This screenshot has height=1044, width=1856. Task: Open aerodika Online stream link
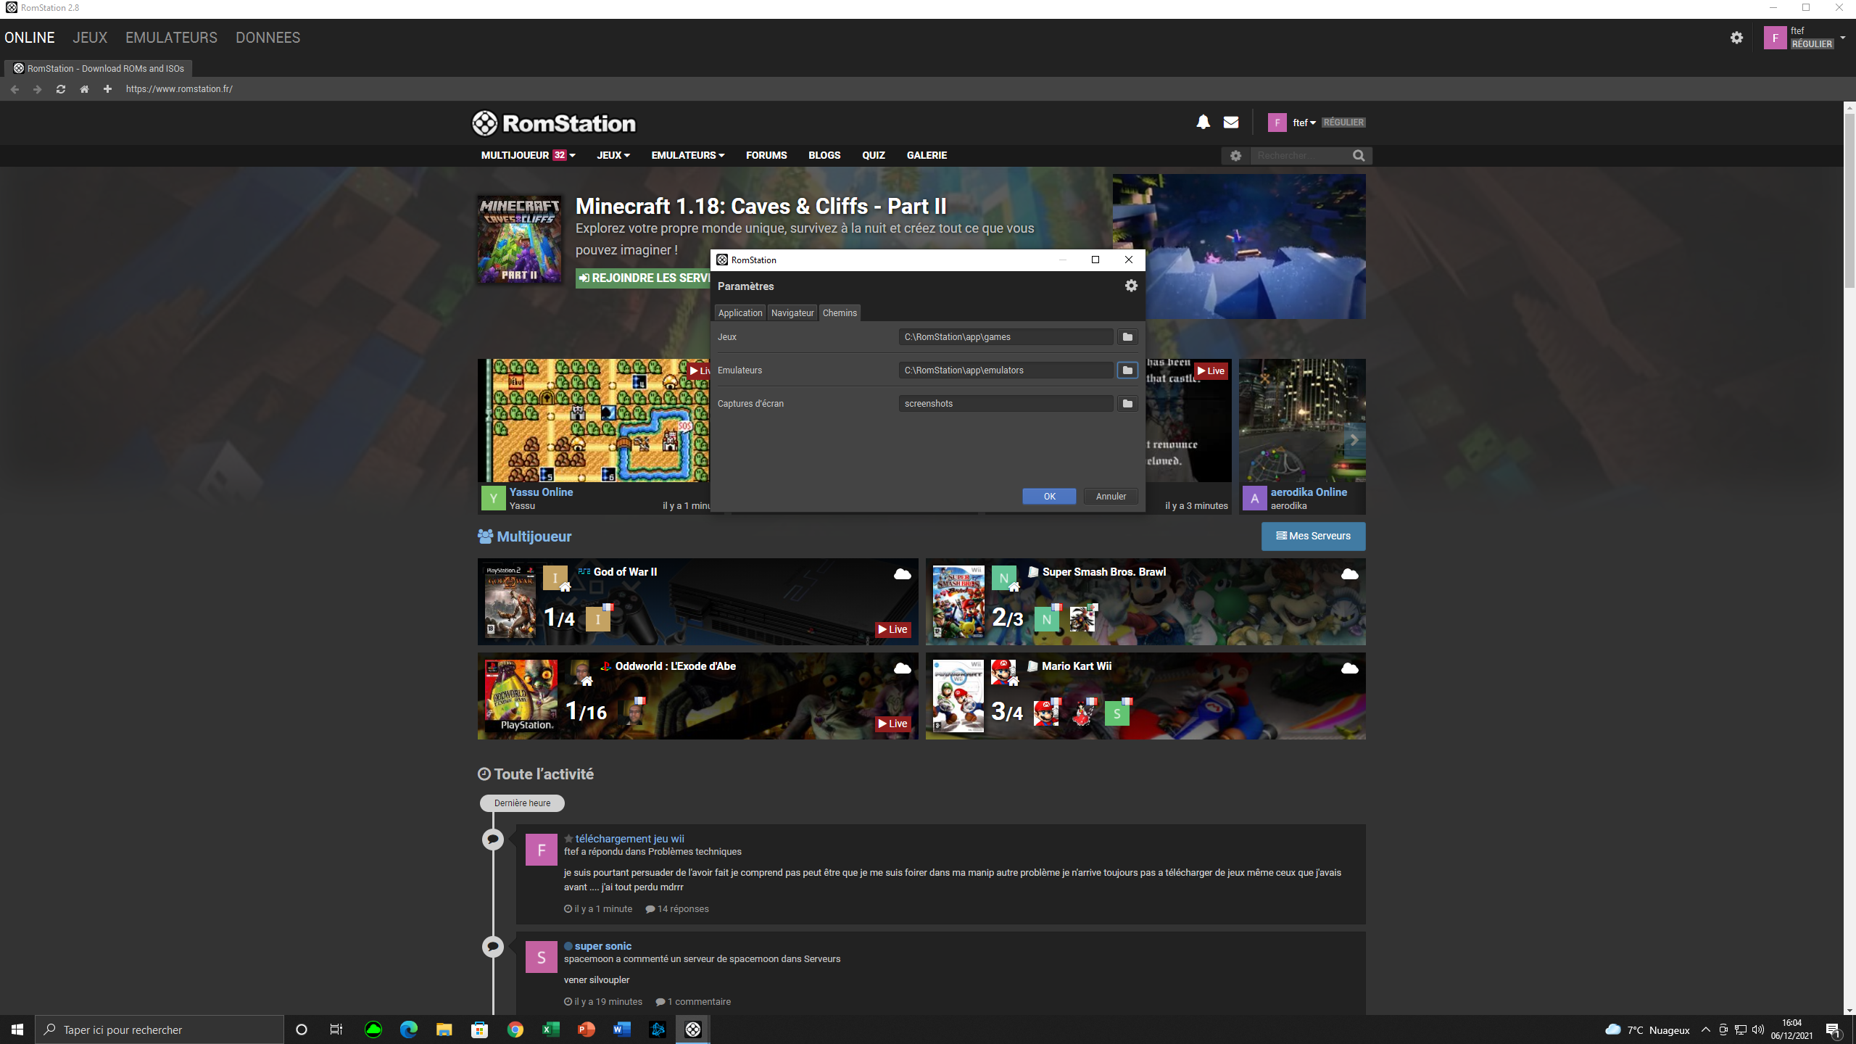(x=1309, y=492)
